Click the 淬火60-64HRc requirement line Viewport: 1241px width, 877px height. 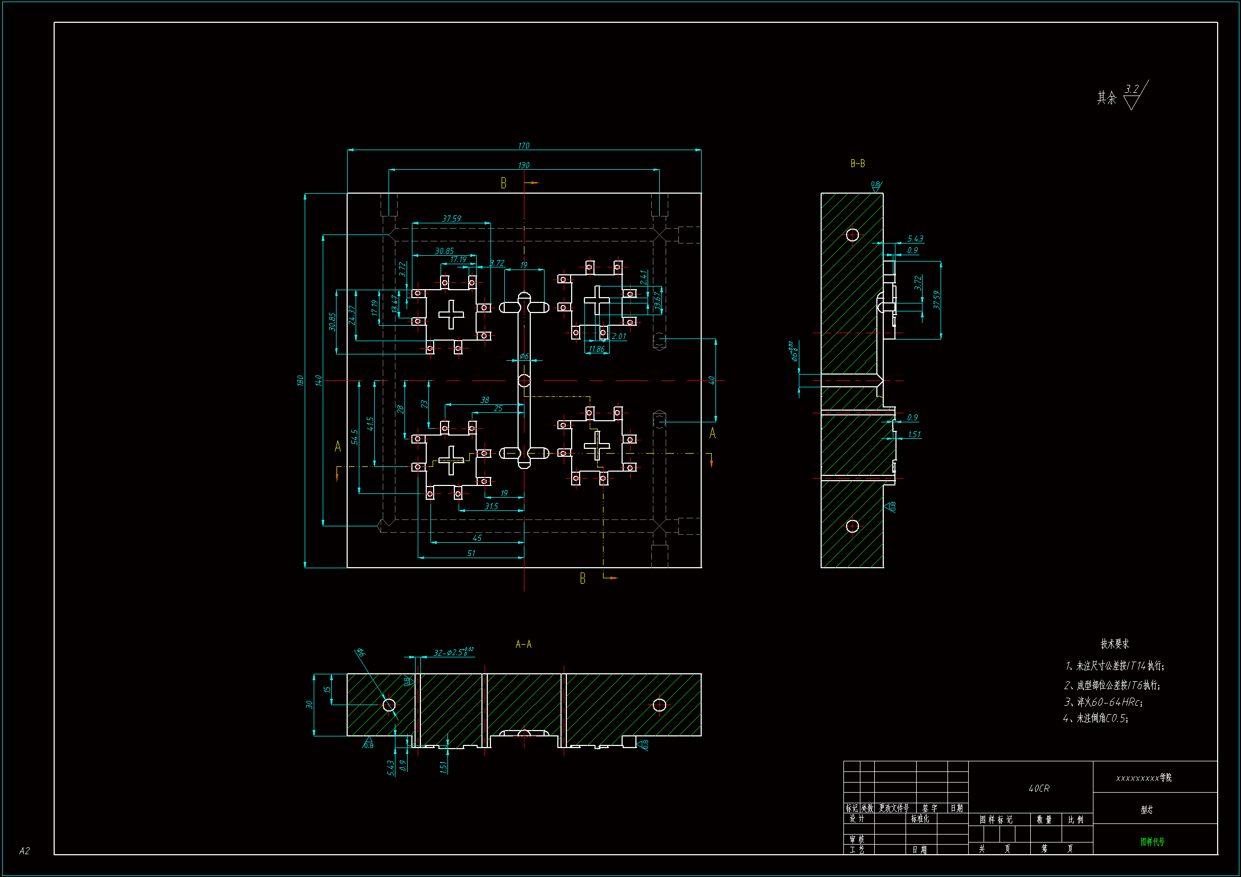tap(1102, 702)
